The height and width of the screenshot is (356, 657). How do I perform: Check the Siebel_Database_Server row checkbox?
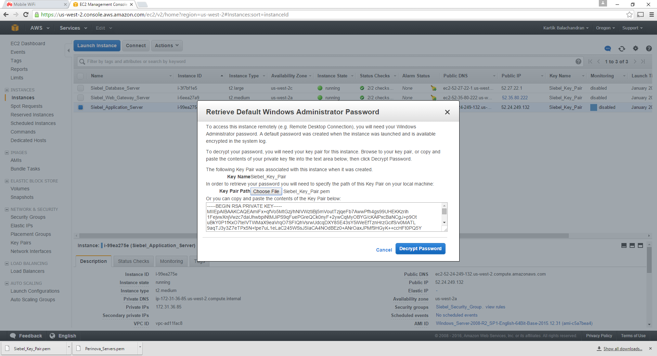click(80, 88)
